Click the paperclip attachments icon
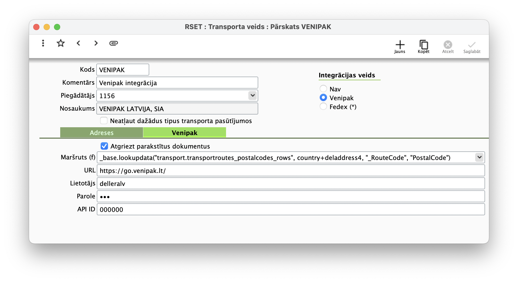Screen dimensions: 518x282 [114, 43]
